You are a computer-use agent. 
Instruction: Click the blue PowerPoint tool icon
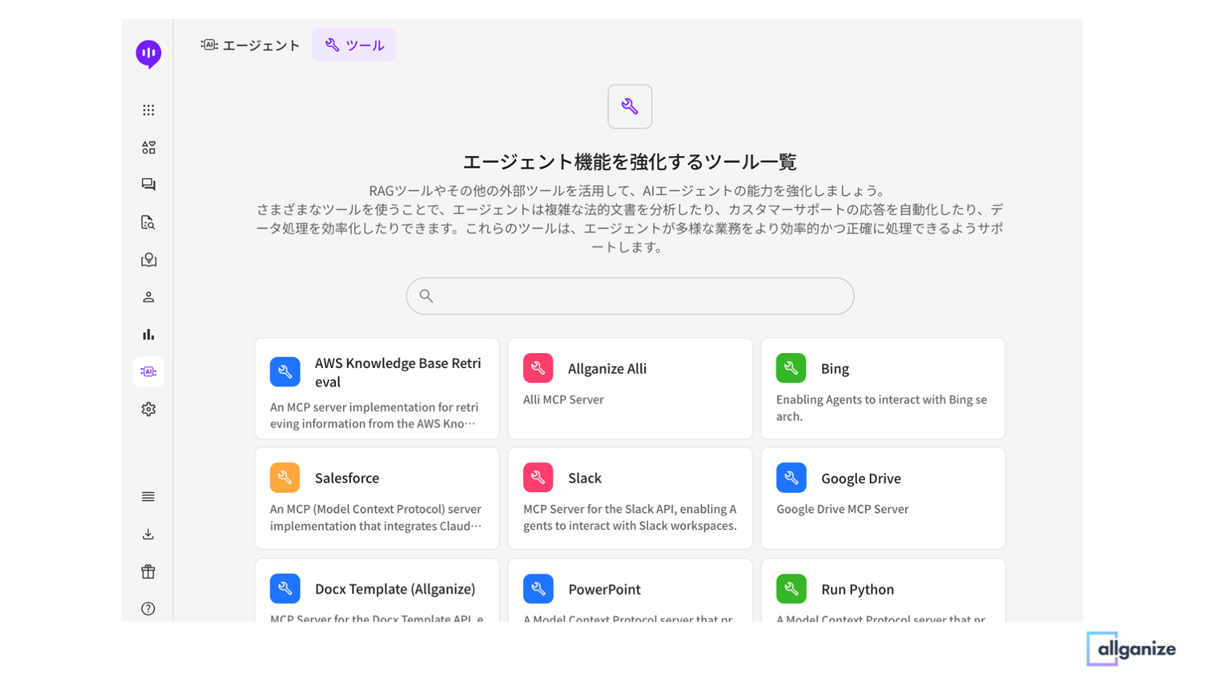(x=538, y=589)
